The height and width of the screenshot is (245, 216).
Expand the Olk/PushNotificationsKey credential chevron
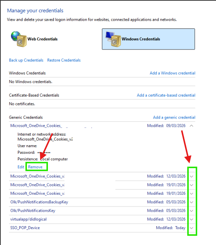point(192,211)
